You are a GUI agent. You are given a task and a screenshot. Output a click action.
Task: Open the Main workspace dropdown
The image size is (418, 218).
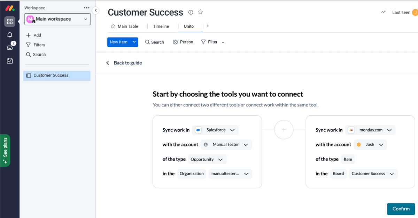tap(57, 19)
